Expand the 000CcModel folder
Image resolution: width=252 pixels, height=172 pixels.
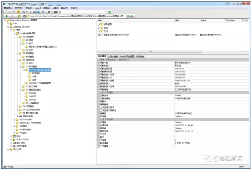14,120
